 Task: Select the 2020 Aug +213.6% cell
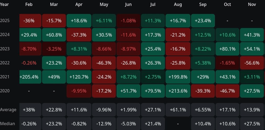178,91
